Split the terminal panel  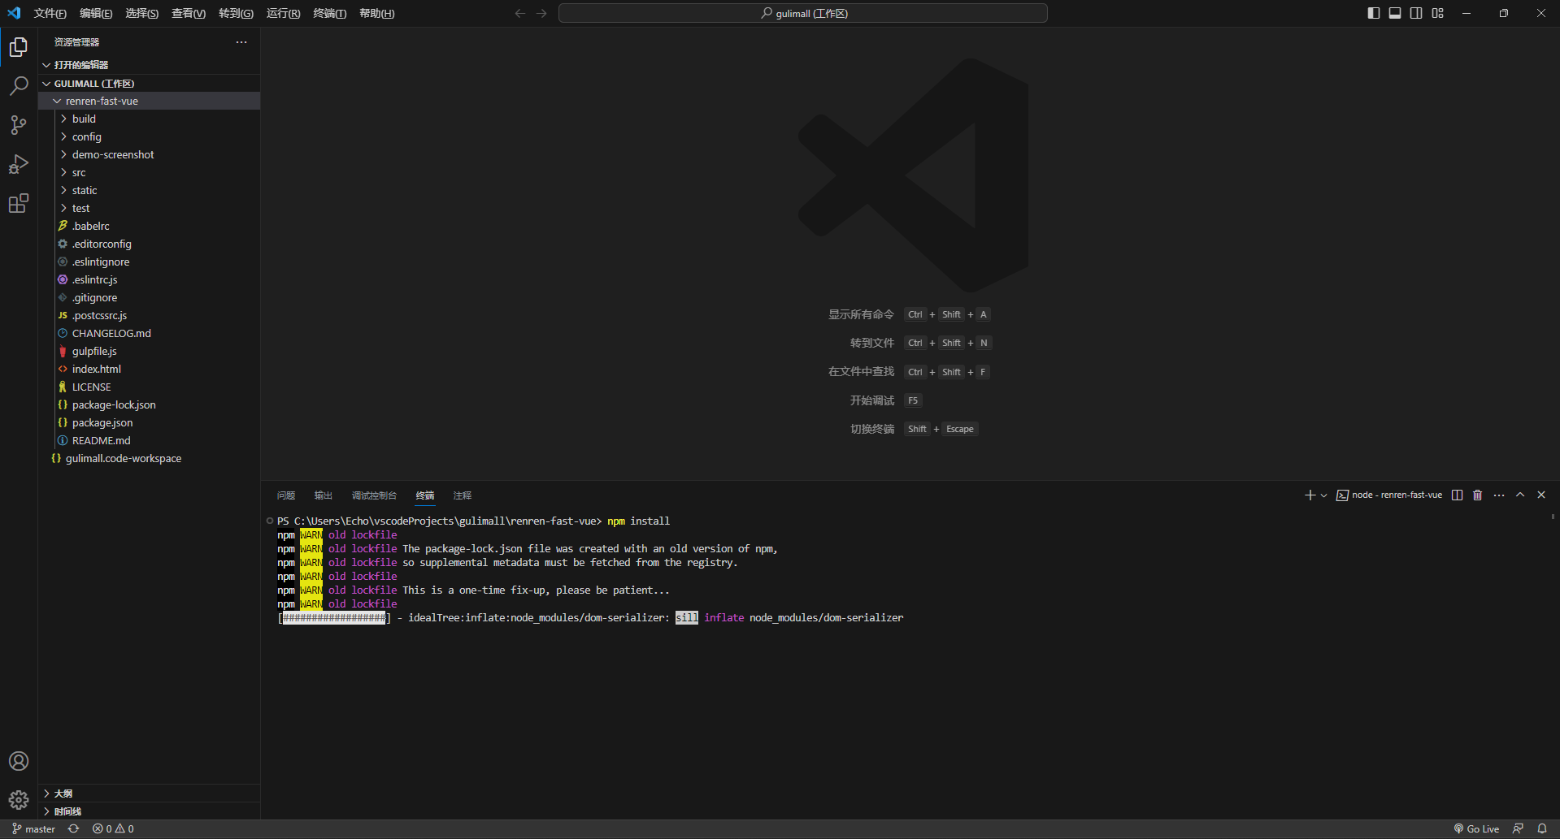coord(1457,495)
